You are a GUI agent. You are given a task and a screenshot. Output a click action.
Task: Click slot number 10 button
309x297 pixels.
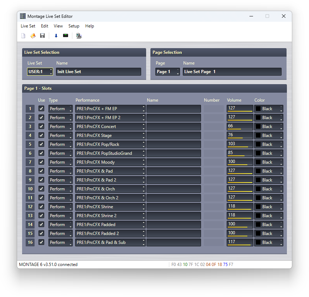[30, 189]
